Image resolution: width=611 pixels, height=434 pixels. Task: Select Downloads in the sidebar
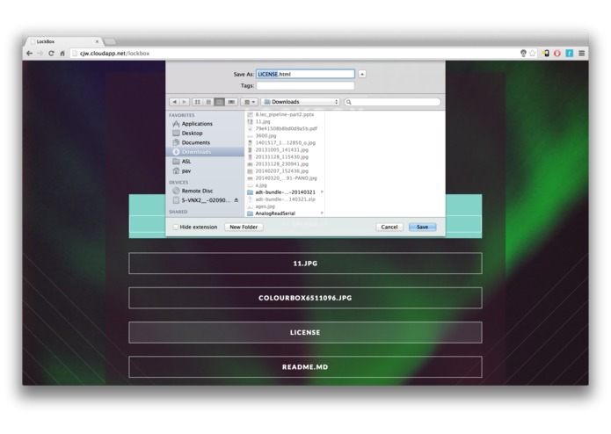206,152
